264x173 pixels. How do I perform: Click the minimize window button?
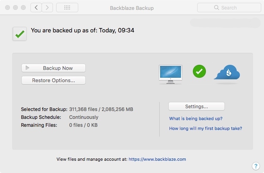pyautogui.click(x=15, y=8)
